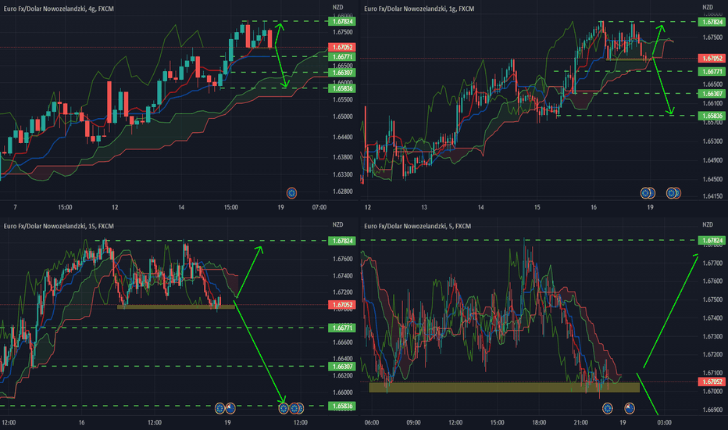Select the 5, FXCM chart title
Screen dimensions: 728x430
click(x=417, y=226)
